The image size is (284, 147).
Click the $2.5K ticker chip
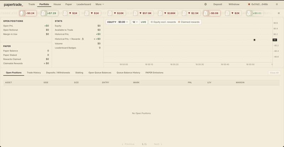(191, 13)
